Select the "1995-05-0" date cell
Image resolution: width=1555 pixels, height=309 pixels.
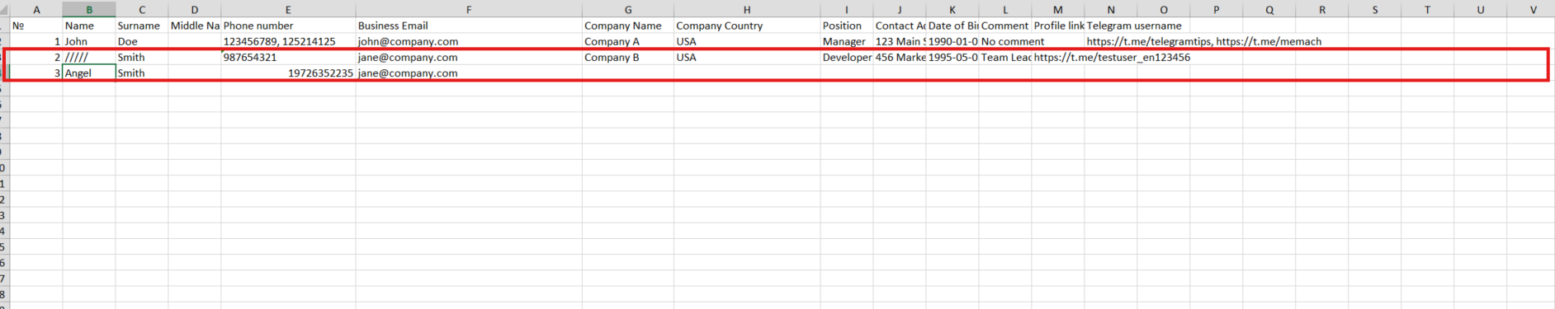(x=952, y=57)
